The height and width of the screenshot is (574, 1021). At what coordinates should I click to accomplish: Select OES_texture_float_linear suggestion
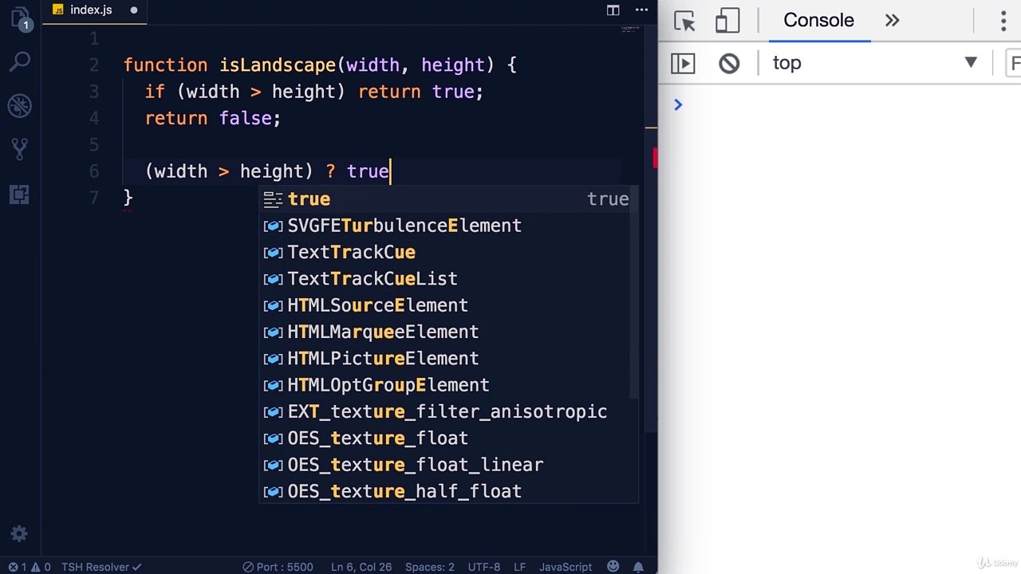coord(449,465)
